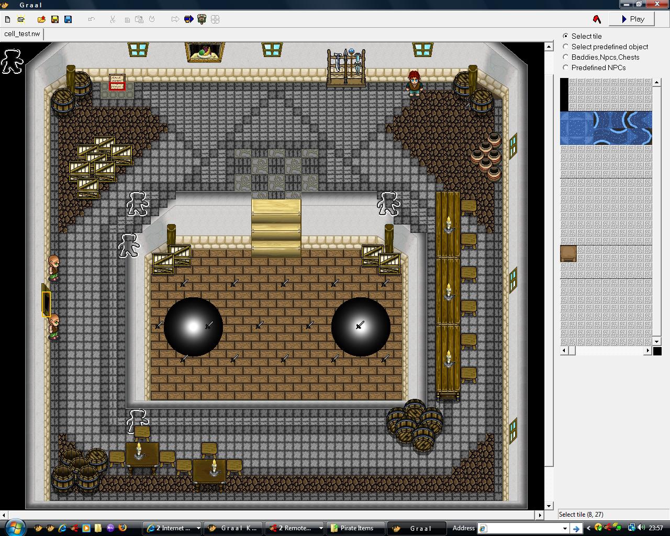Click the tileset scroll-down arrow

point(657,341)
